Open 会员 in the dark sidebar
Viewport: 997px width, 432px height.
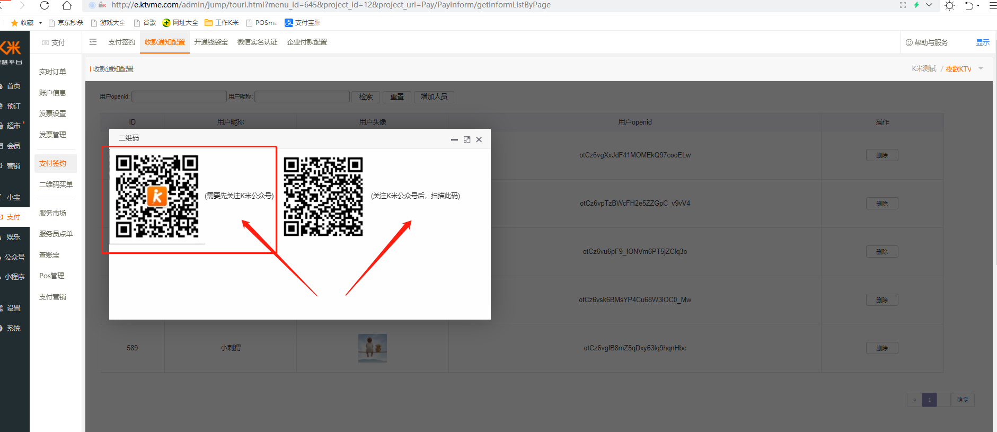(x=13, y=146)
